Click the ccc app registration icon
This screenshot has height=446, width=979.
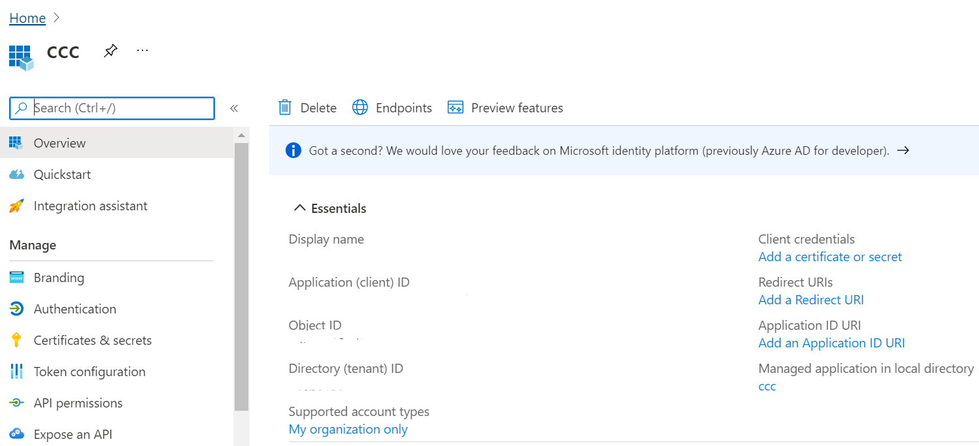point(21,57)
